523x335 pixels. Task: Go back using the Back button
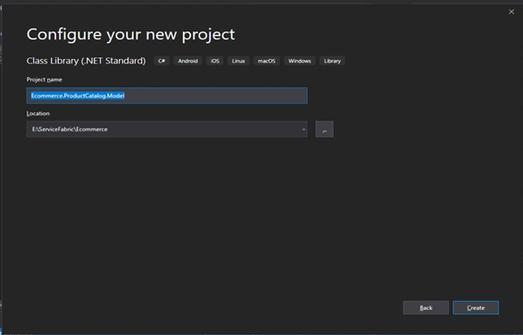pos(426,307)
